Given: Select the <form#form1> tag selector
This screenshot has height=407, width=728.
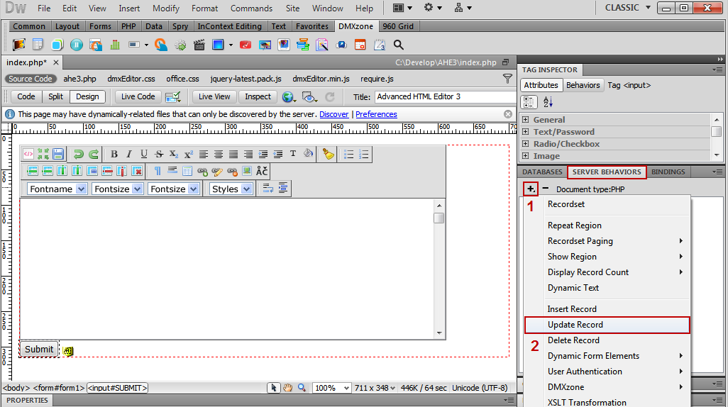Looking at the screenshot, I should 59,388.
